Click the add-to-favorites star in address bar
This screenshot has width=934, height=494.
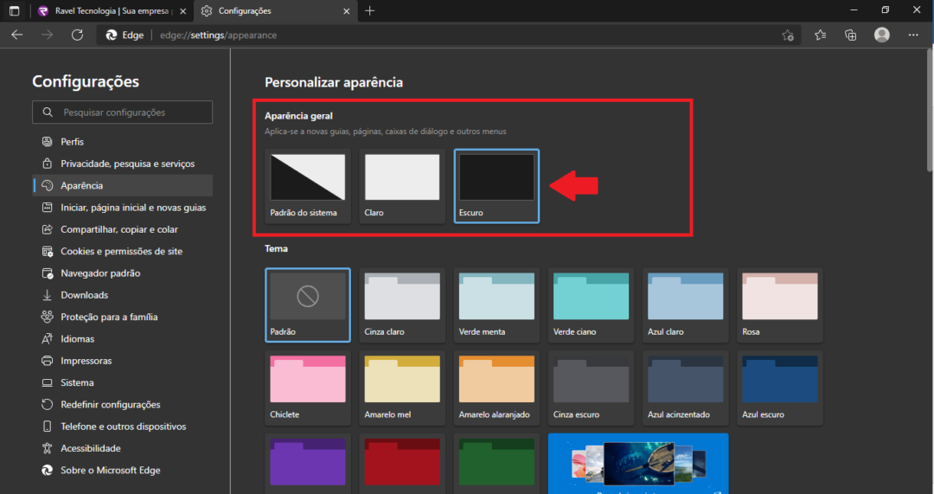point(788,35)
